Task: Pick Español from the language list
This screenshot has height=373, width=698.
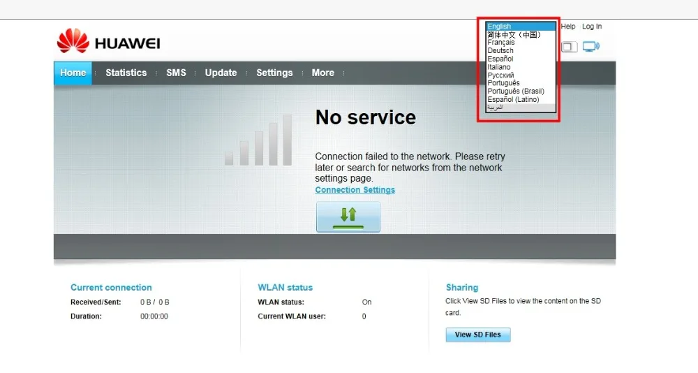Action: click(521, 59)
